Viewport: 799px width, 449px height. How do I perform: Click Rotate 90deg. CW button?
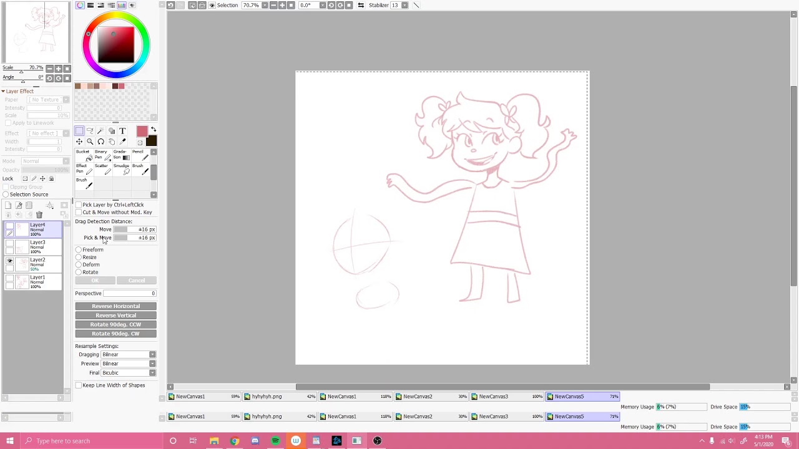[115, 334]
